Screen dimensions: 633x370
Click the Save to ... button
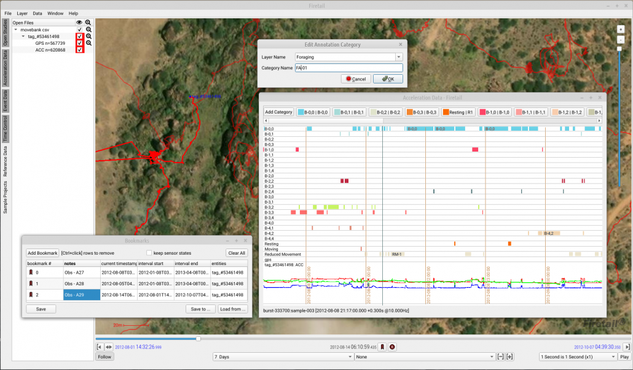200,309
